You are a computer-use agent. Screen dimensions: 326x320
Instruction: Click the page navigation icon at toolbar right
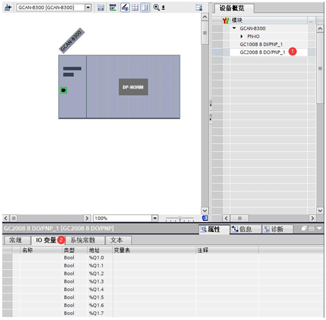click(199, 8)
